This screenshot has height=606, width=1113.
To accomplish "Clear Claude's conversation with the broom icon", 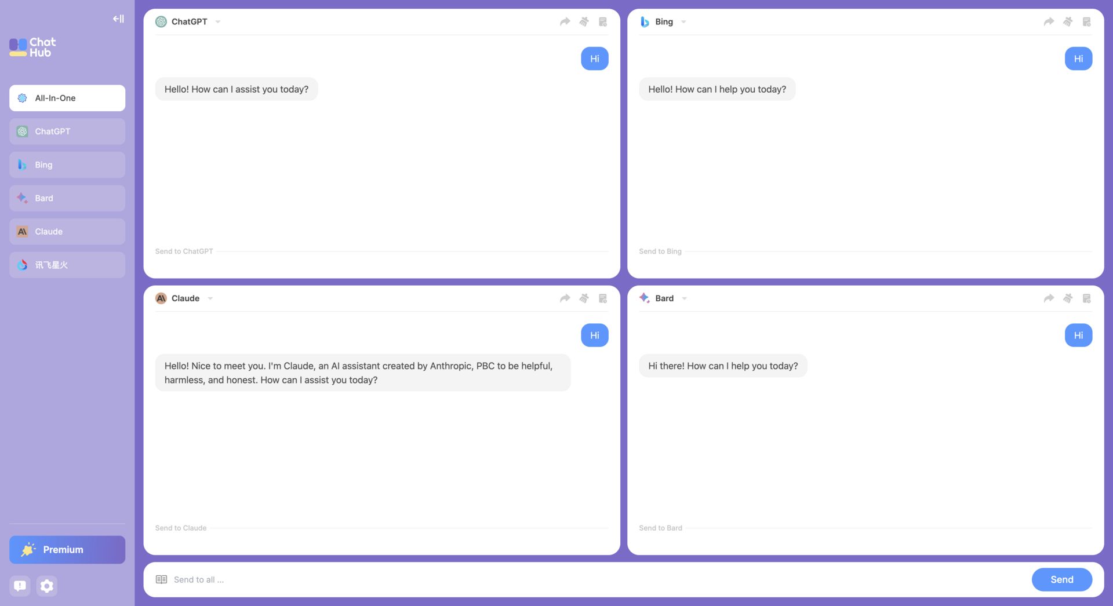I will pos(584,298).
